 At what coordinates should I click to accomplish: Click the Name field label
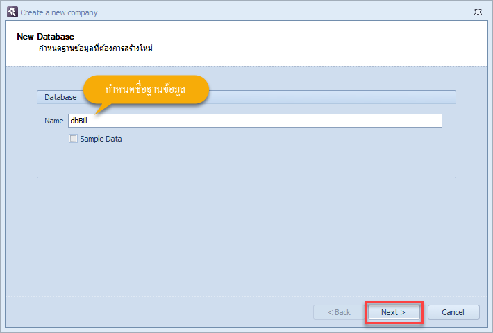tap(53, 121)
